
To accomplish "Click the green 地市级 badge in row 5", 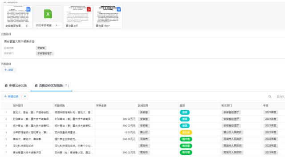I will [186, 139].
